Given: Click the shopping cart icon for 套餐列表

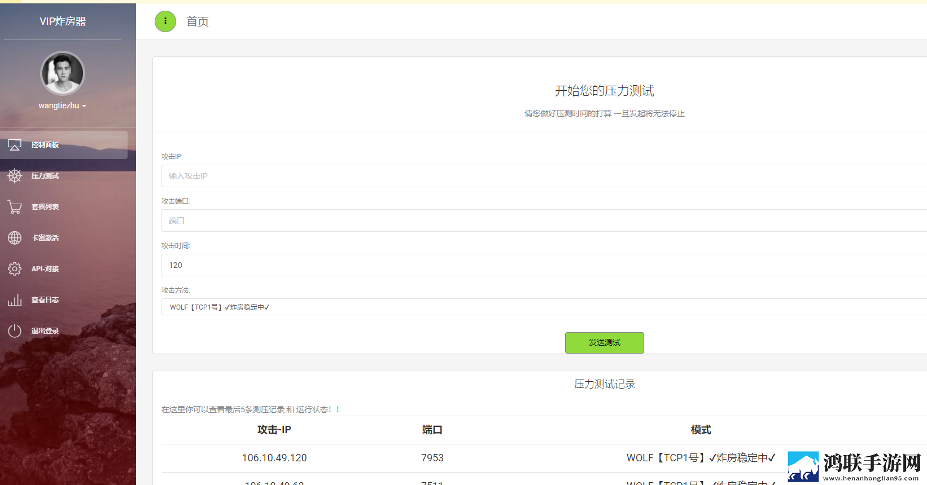Looking at the screenshot, I should point(15,207).
